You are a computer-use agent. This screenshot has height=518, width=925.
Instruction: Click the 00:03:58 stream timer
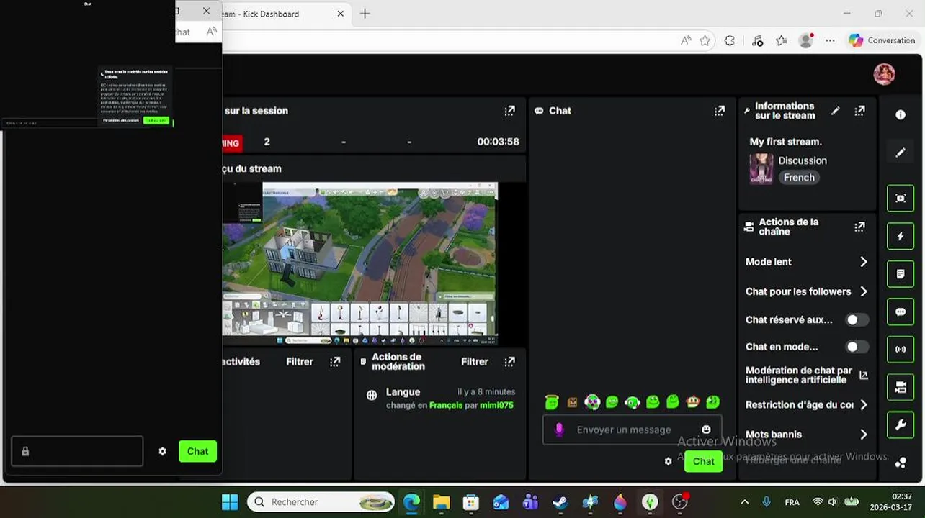498,142
